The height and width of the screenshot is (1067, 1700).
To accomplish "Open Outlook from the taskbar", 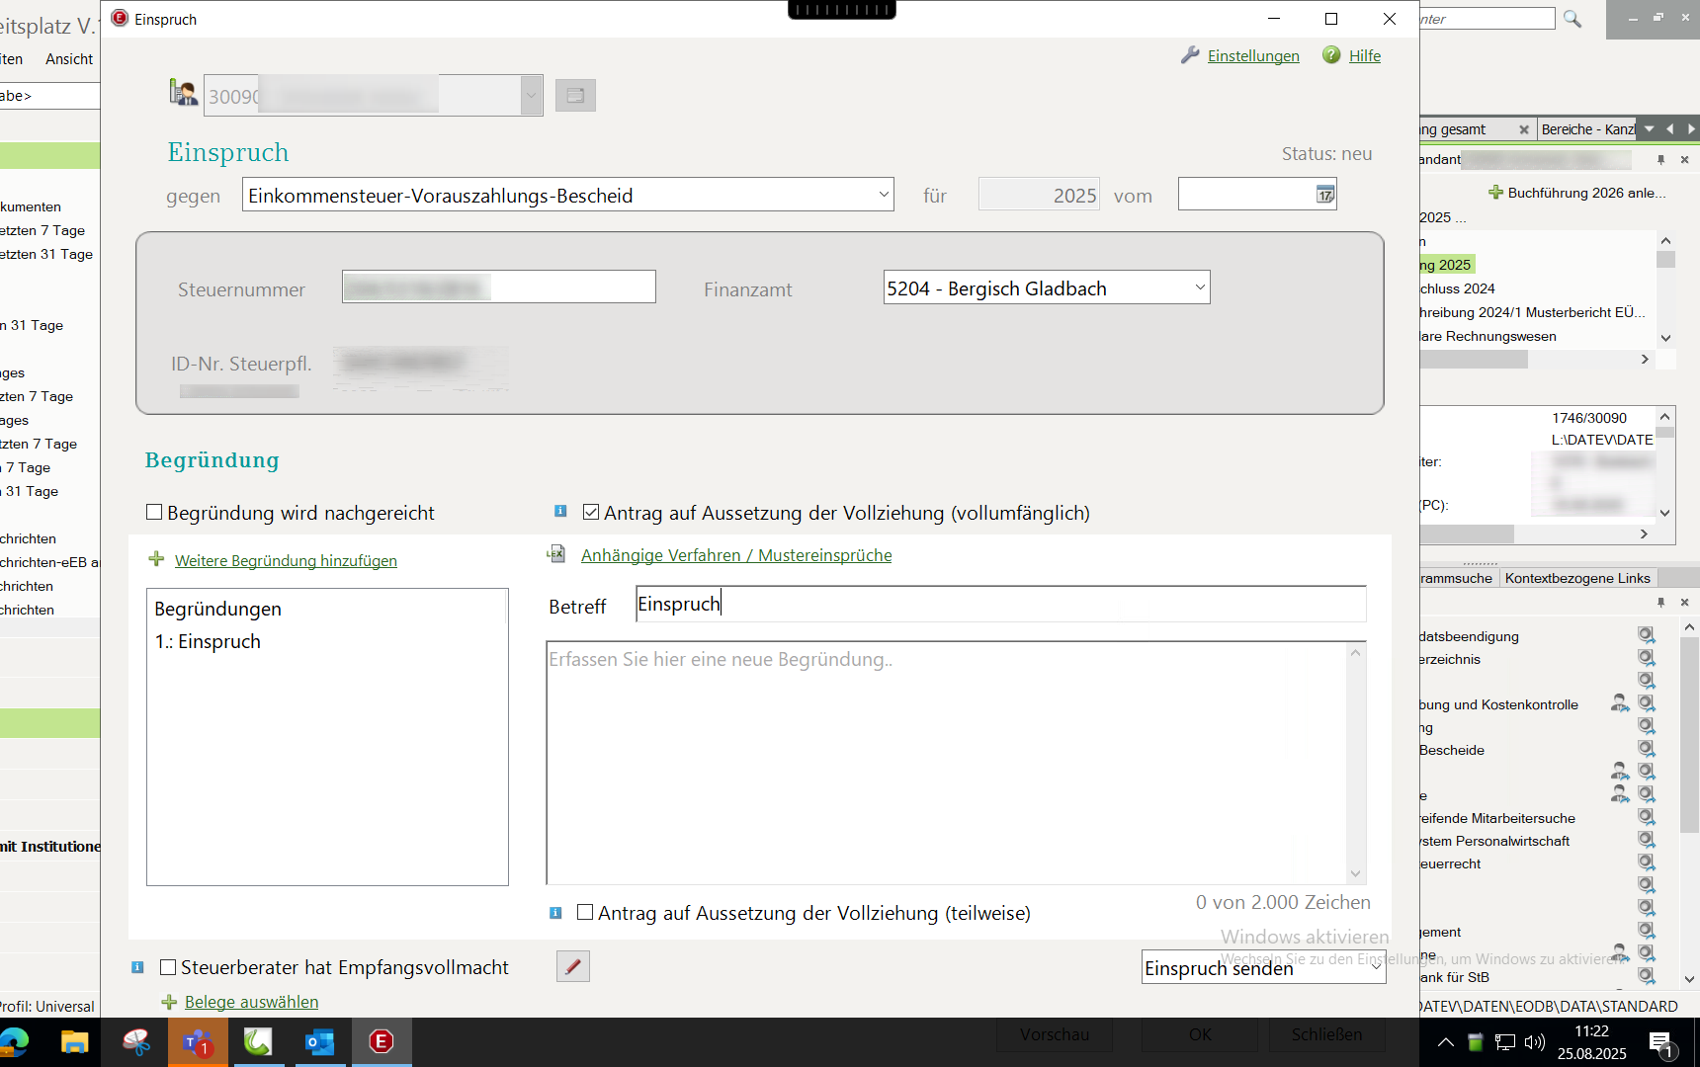I will tap(319, 1041).
